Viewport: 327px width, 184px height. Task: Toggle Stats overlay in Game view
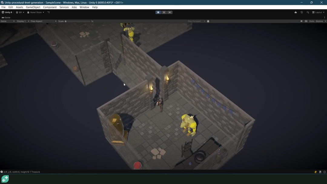[312, 21]
